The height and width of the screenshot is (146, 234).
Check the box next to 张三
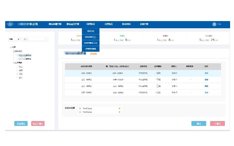(x=17, y=67)
